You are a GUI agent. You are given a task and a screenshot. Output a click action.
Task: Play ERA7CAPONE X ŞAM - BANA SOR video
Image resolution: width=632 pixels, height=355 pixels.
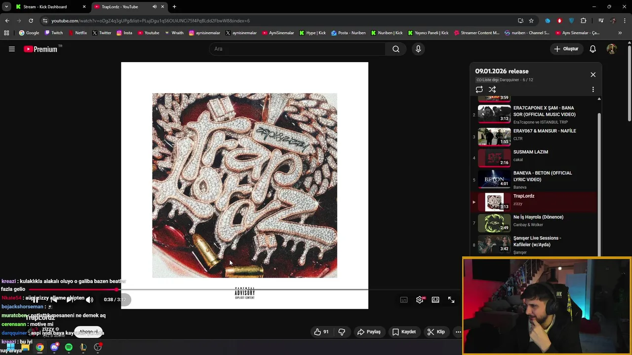[534, 114]
